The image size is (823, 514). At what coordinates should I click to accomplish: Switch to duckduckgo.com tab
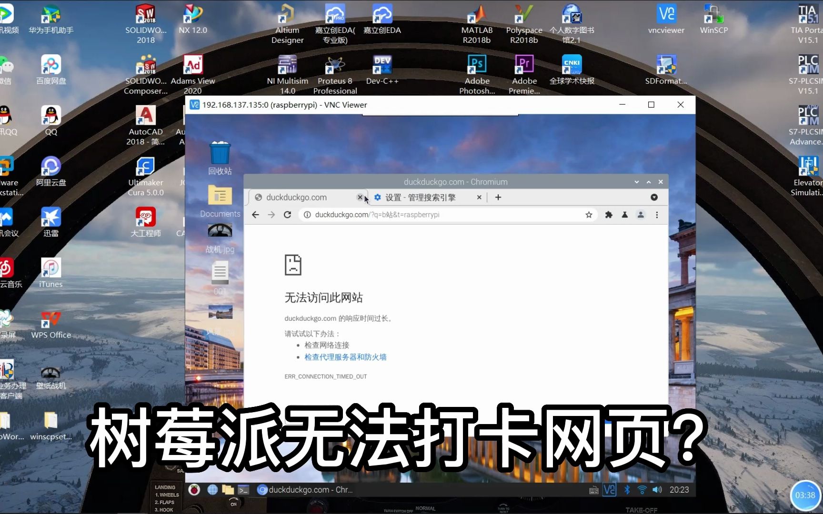click(x=307, y=197)
